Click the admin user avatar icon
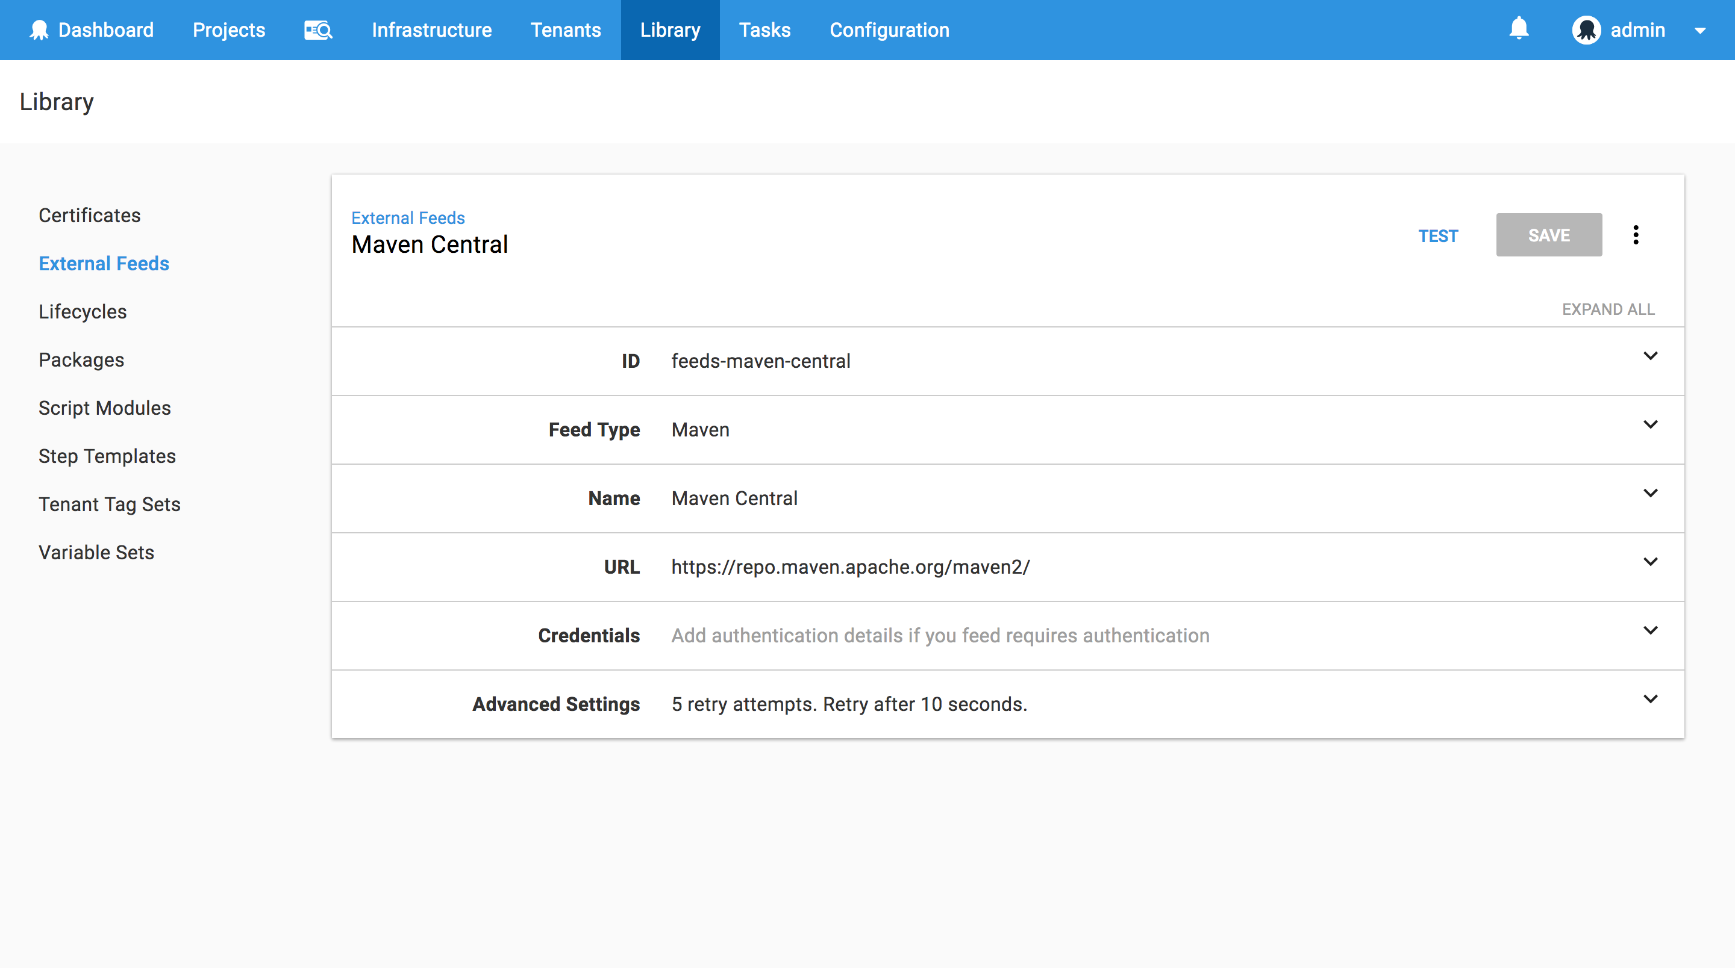 [1586, 30]
